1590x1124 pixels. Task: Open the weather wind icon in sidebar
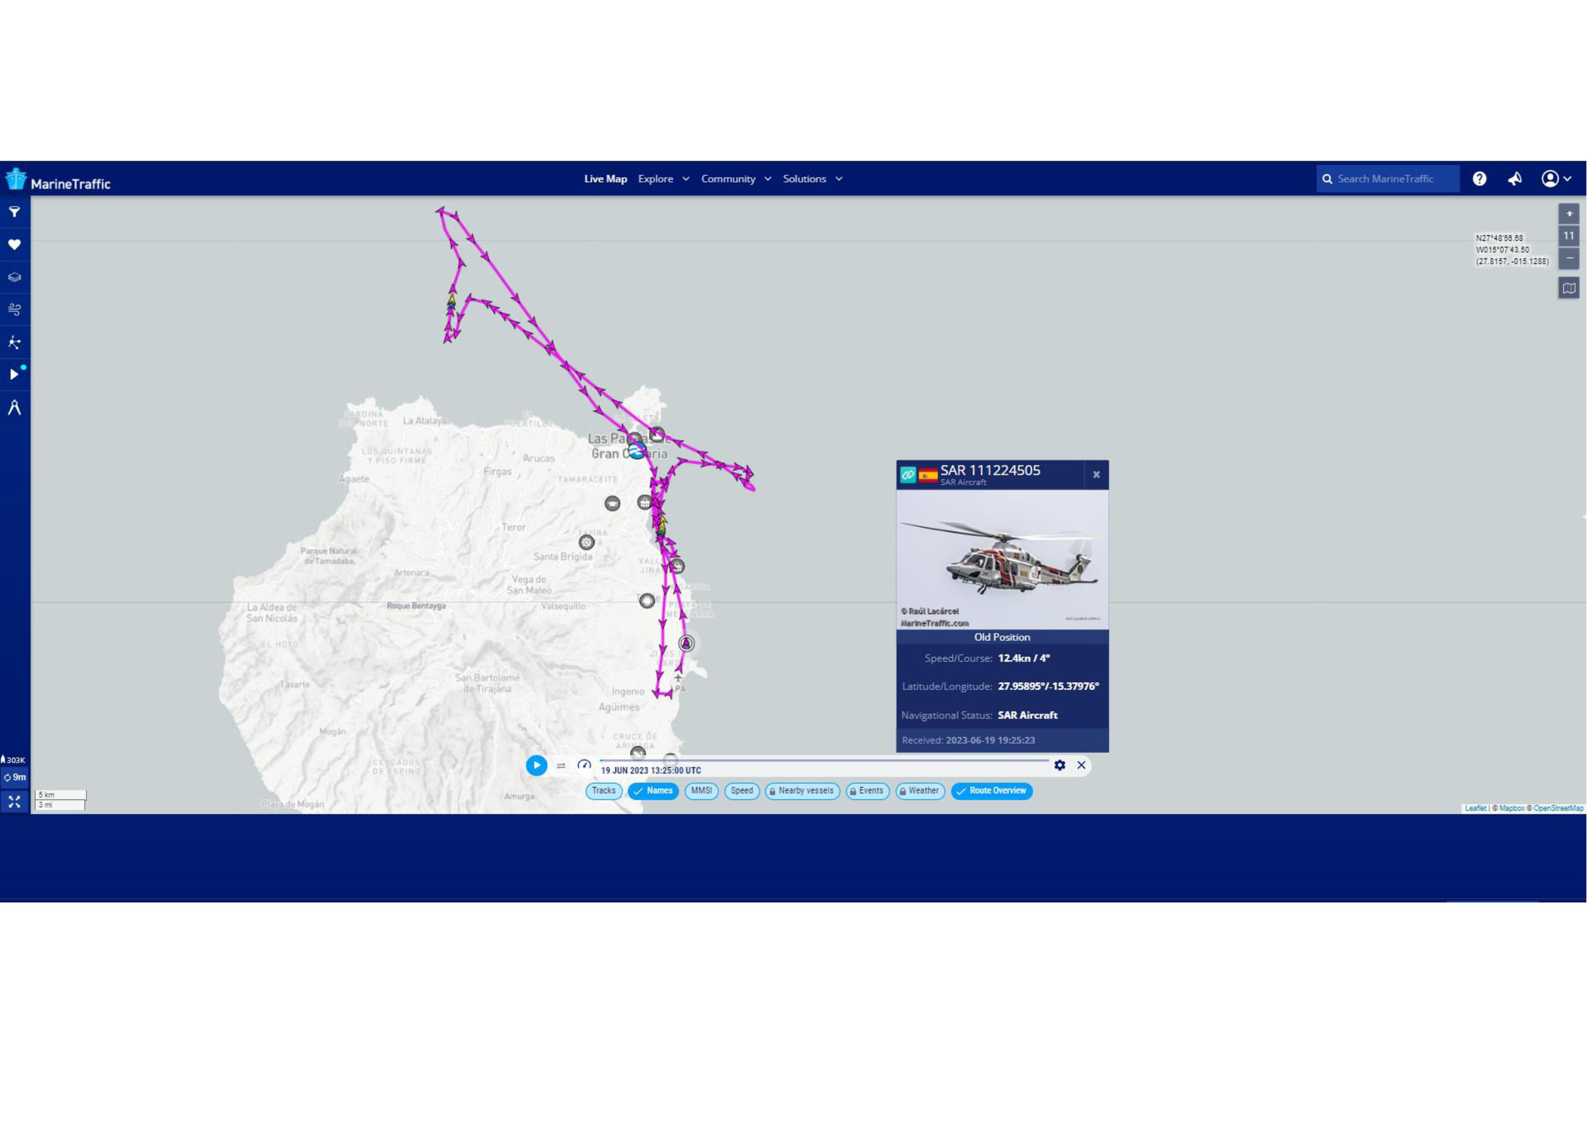15,309
